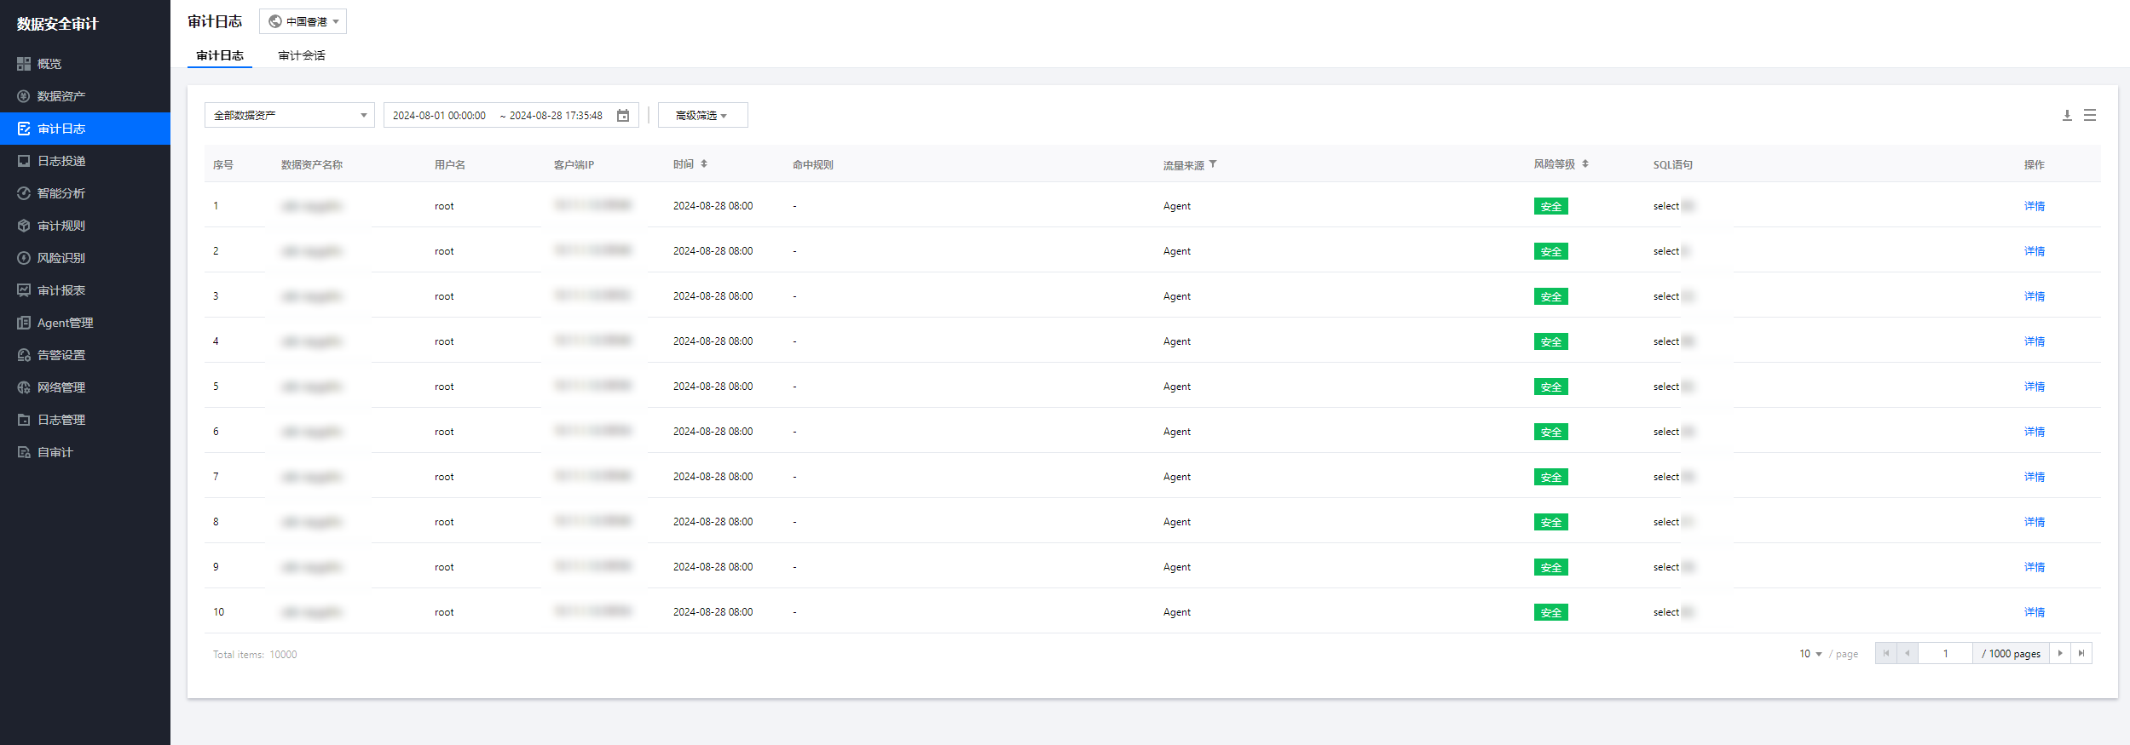Sort by 风险等级 column arrows

[1585, 164]
